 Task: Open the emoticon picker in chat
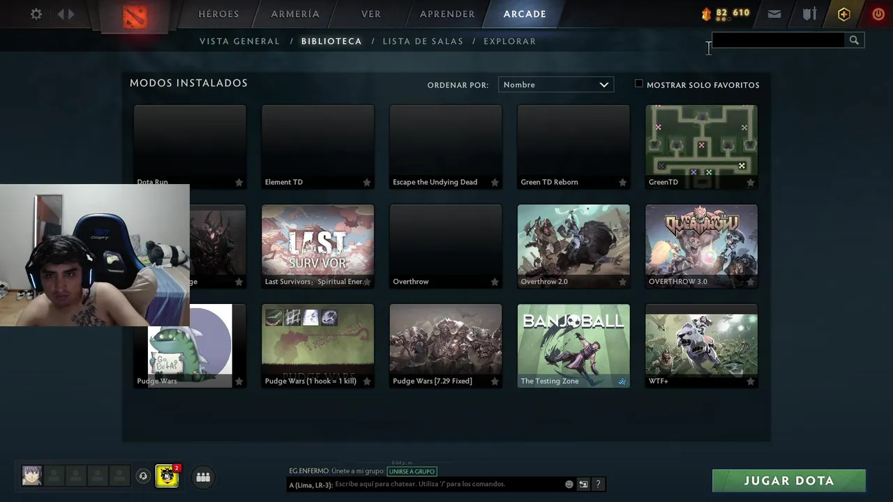click(569, 484)
